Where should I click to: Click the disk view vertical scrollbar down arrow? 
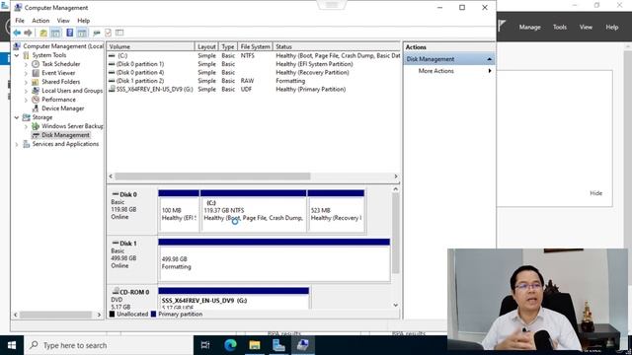coord(395,305)
